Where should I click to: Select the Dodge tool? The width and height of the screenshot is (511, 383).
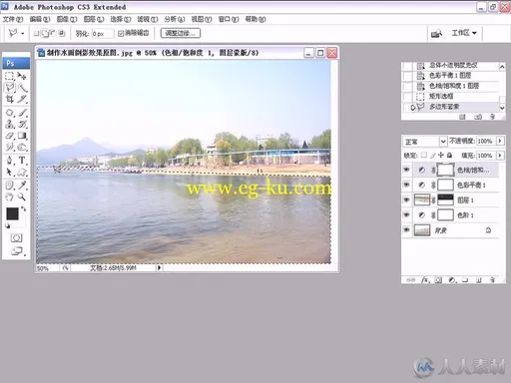point(22,147)
